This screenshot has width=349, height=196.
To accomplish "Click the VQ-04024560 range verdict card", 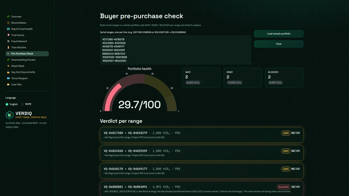I will point(202,153).
